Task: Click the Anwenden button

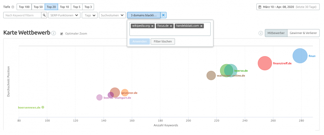Action: tap(140, 41)
